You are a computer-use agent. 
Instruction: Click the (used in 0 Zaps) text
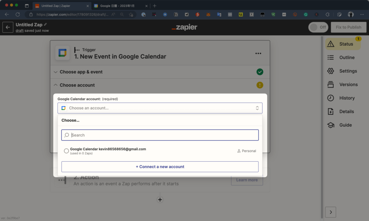81,153
